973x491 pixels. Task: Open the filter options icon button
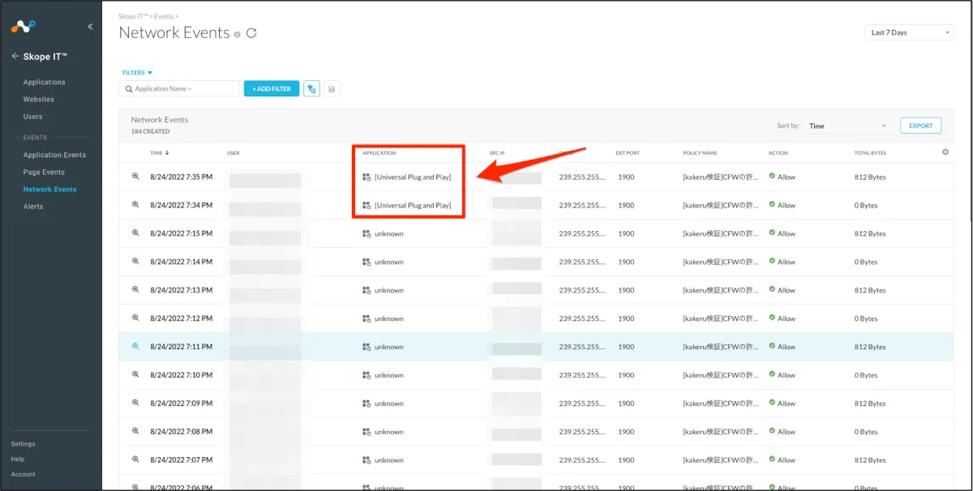(311, 88)
